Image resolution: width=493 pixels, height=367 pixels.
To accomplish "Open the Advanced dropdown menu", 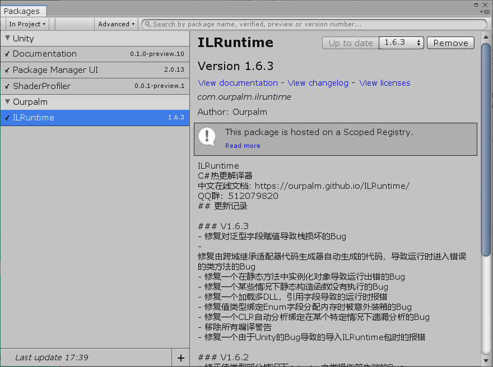I will (x=116, y=24).
